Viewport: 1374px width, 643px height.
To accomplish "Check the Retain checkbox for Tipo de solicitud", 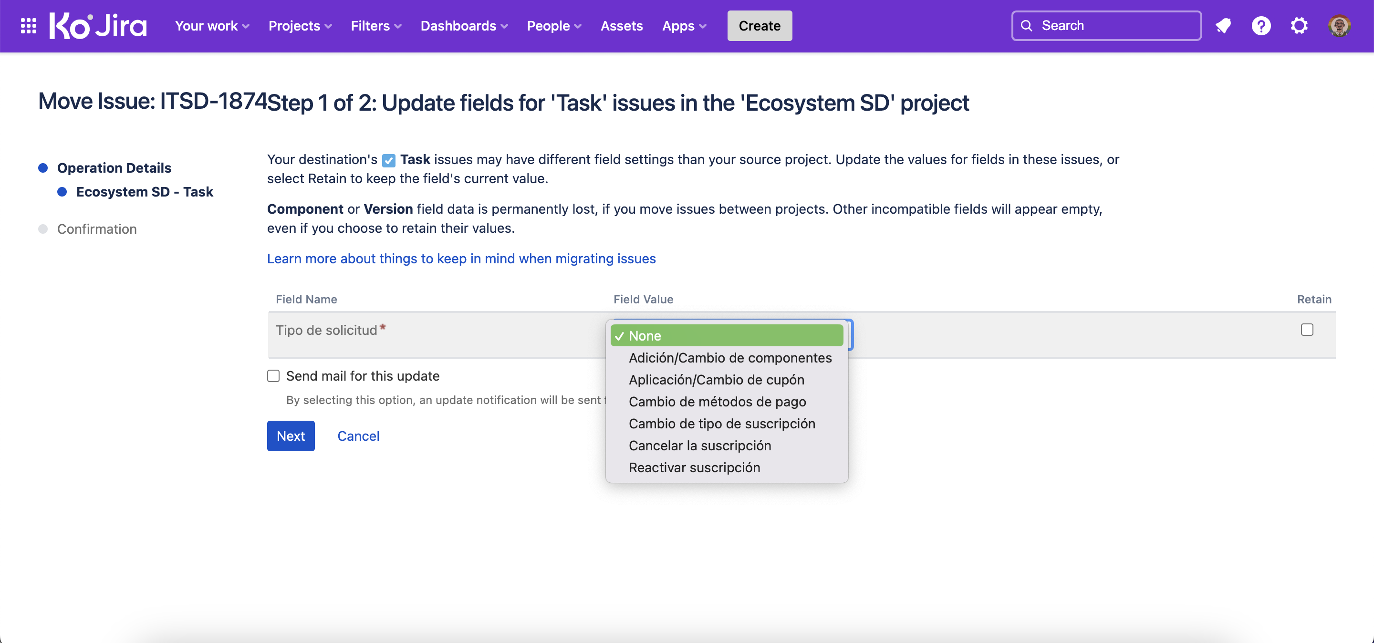I will tap(1307, 330).
